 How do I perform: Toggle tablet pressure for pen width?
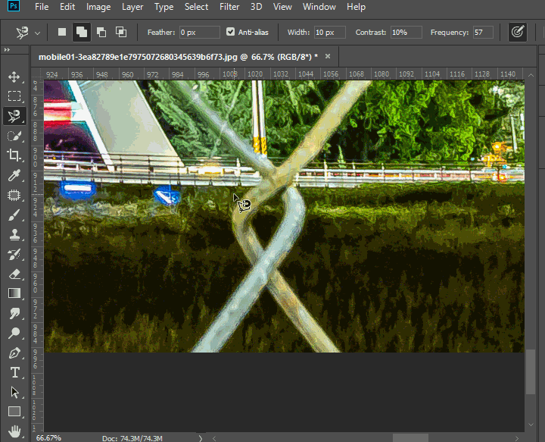tap(518, 33)
